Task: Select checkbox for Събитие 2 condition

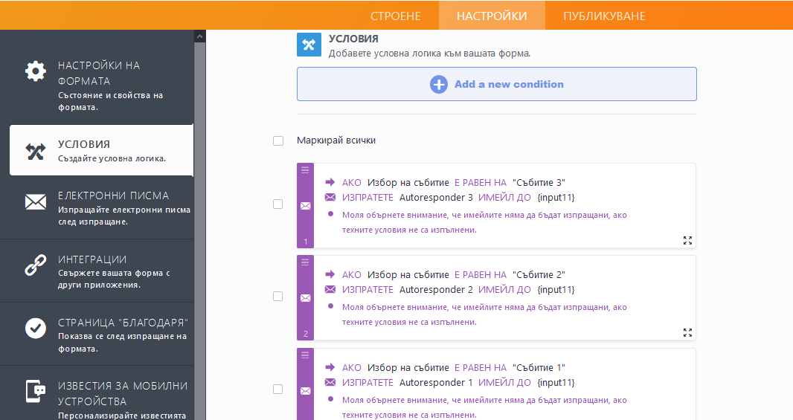Action: tap(278, 297)
